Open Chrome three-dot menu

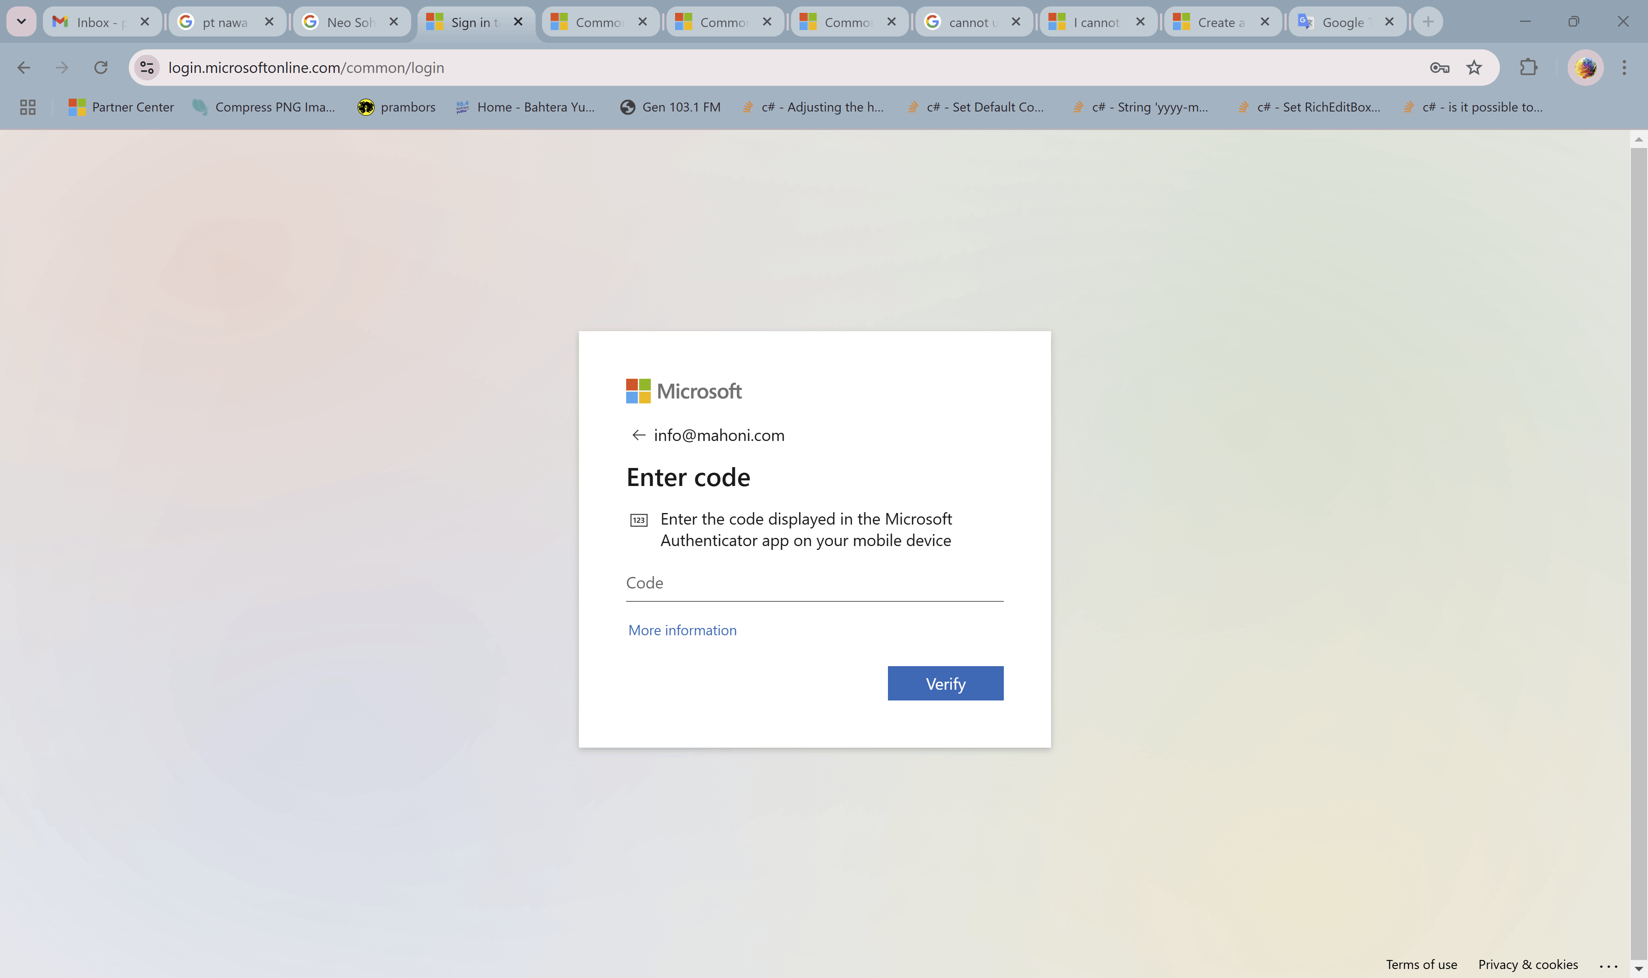(x=1624, y=67)
